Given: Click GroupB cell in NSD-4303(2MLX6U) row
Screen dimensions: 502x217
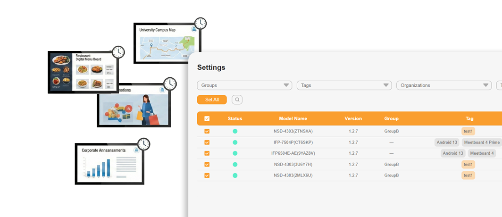Looking at the screenshot, I should [391, 175].
